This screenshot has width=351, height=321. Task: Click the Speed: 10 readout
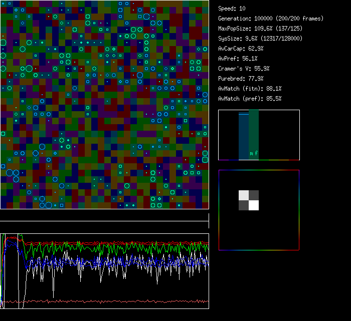pos(232,9)
